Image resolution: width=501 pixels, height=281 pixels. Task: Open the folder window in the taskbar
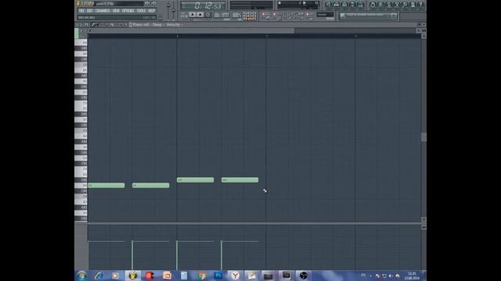[269, 276]
